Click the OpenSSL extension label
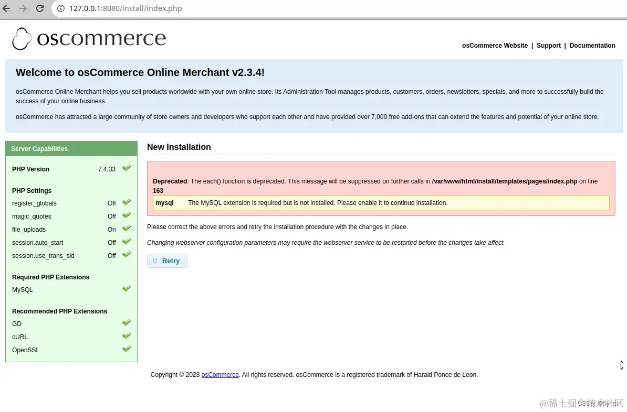 click(x=26, y=350)
